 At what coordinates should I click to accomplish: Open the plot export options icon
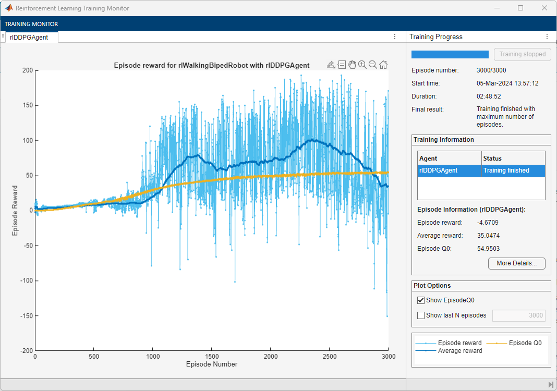(x=331, y=65)
